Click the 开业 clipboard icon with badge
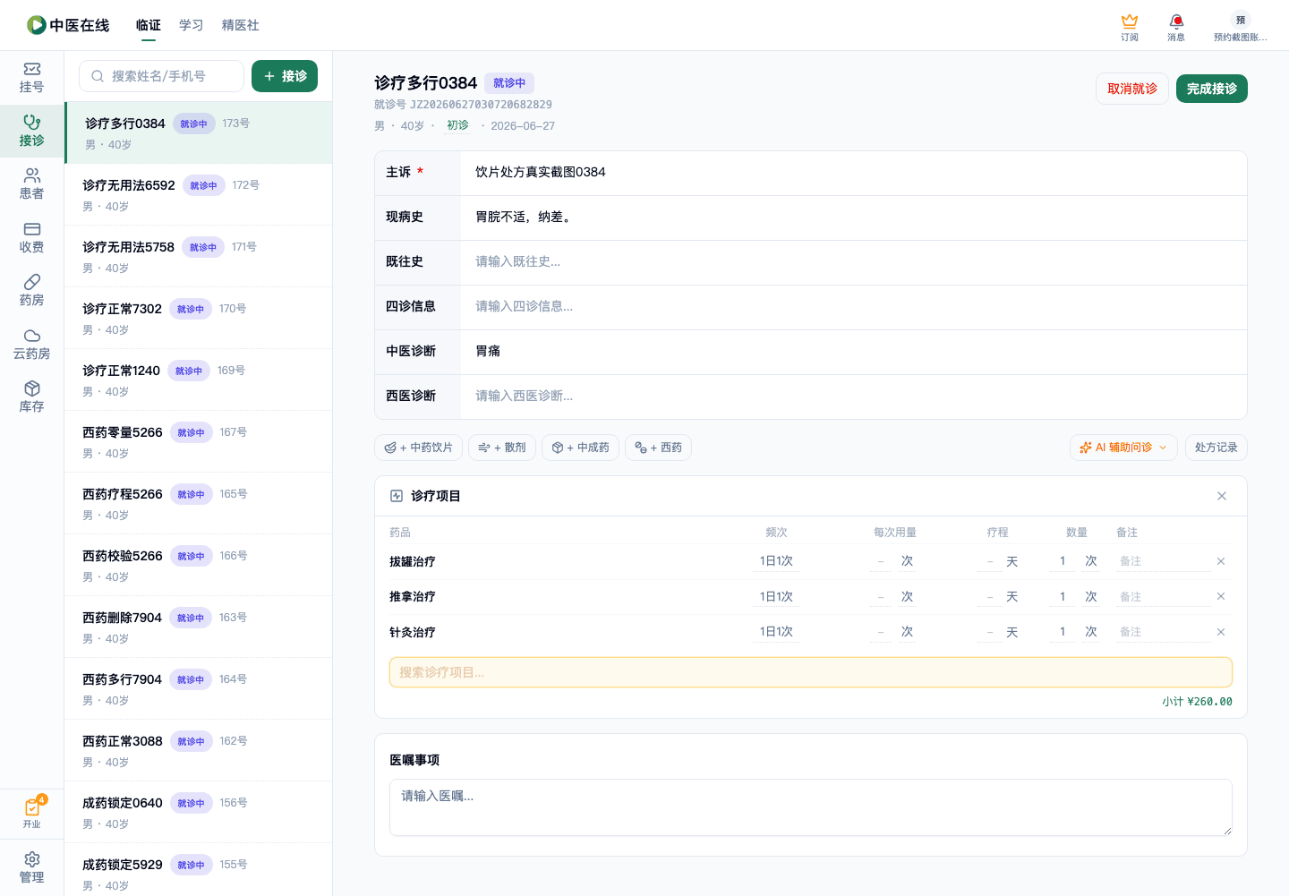The width and height of the screenshot is (1289, 896). [31, 813]
